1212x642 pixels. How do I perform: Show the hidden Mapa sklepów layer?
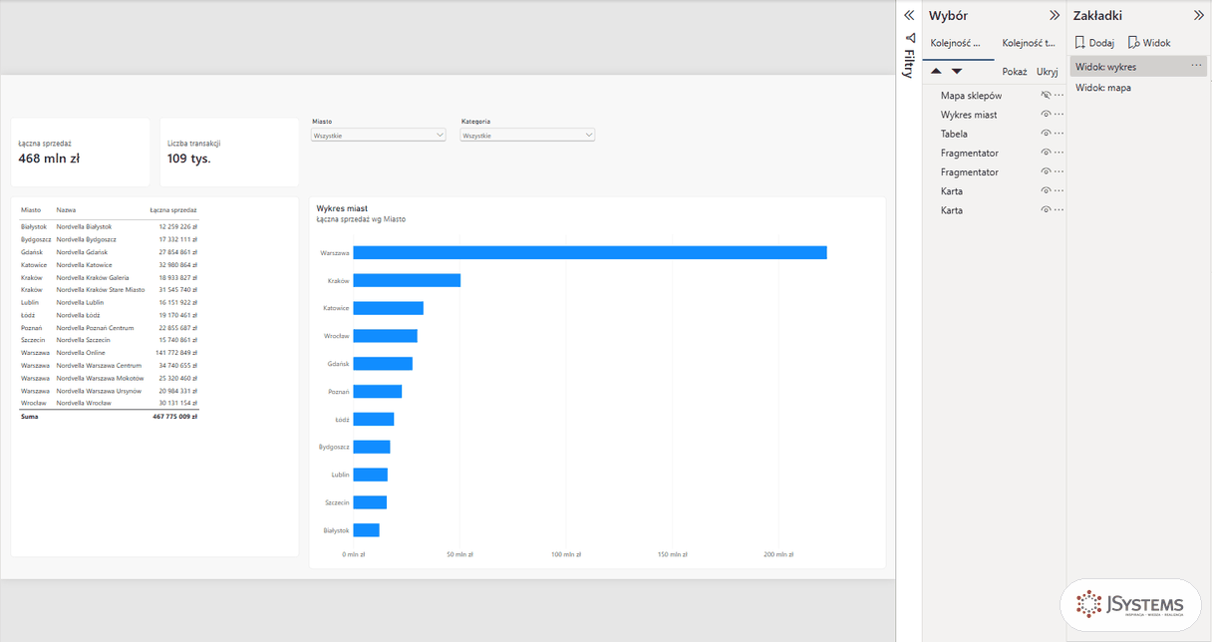(x=1047, y=96)
